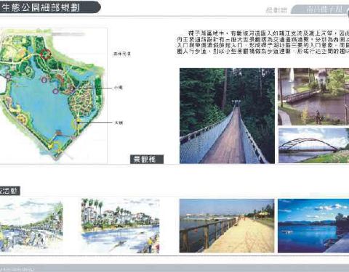Click the pier structure at the lake's southern end

[x=58, y=133]
